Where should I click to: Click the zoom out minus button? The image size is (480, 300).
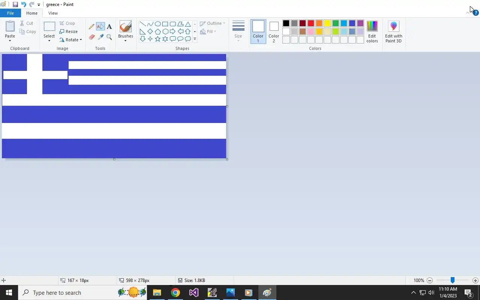click(x=430, y=280)
